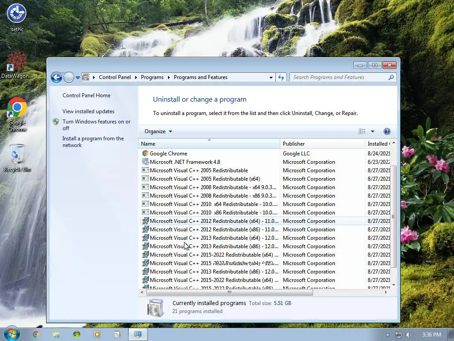Screen dimensions: 454x341
Task: Select the Google Chrome desktop shortcut
Action: tap(17, 115)
